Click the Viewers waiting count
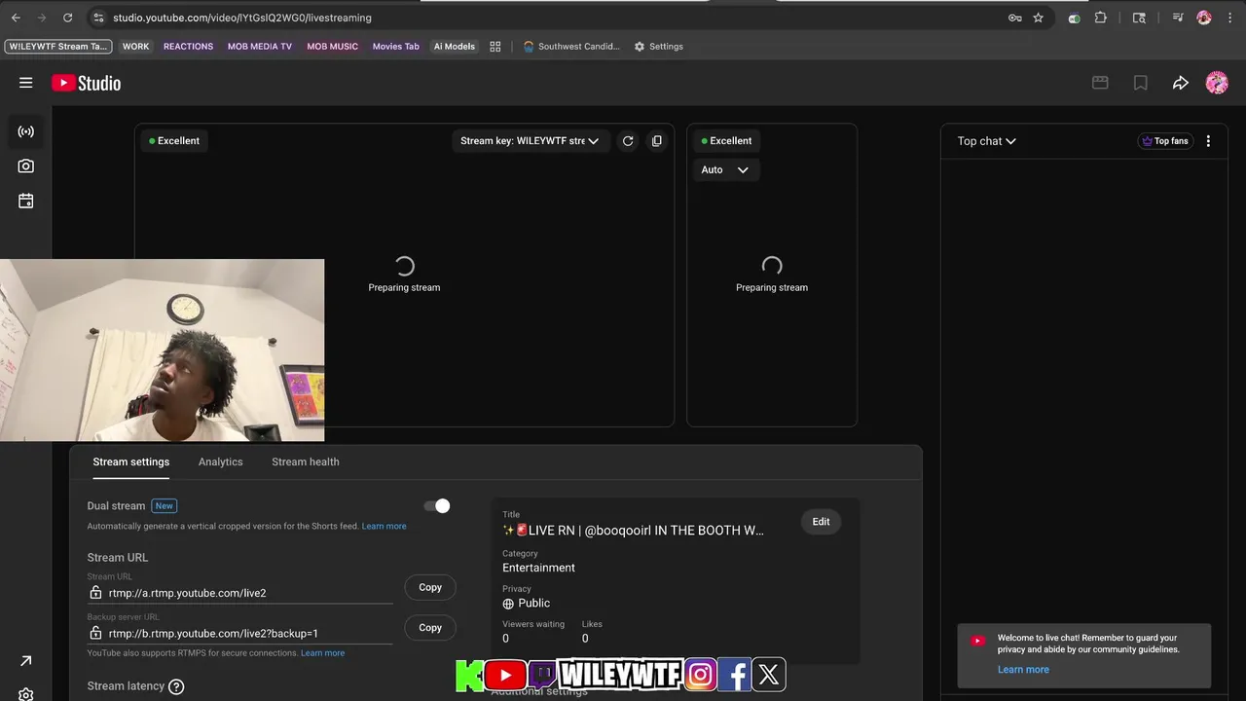The height and width of the screenshot is (701, 1246). click(x=505, y=639)
